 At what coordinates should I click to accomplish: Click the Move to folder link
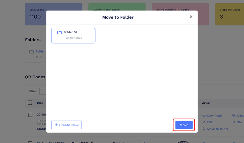point(218,129)
